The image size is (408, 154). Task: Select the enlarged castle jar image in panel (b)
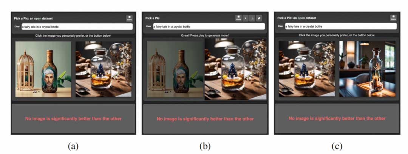point(235,69)
